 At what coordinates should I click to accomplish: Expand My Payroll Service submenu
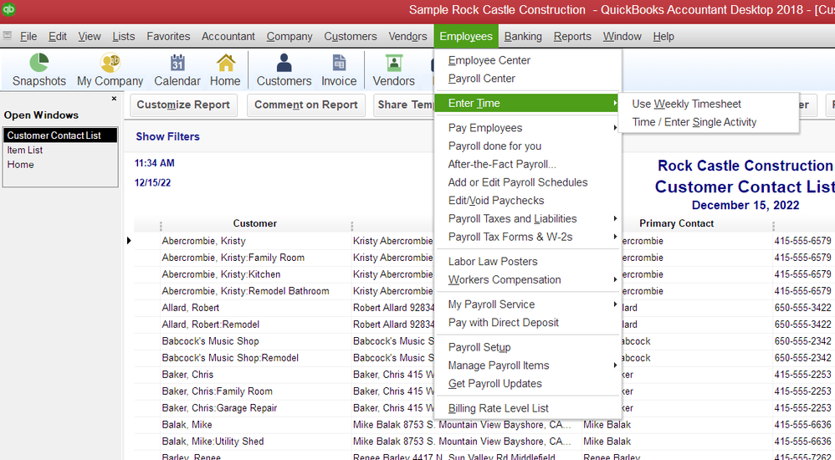click(528, 304)
